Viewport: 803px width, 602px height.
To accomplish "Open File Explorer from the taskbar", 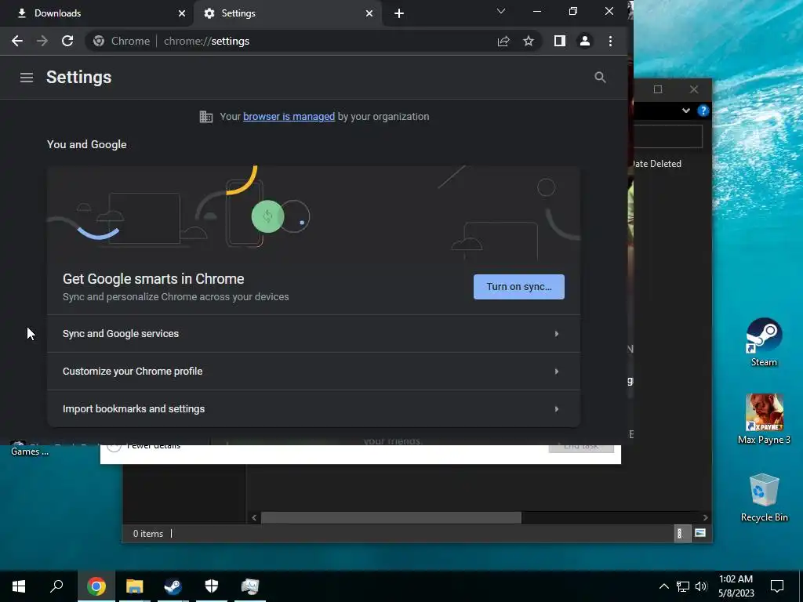I will 135,586.
